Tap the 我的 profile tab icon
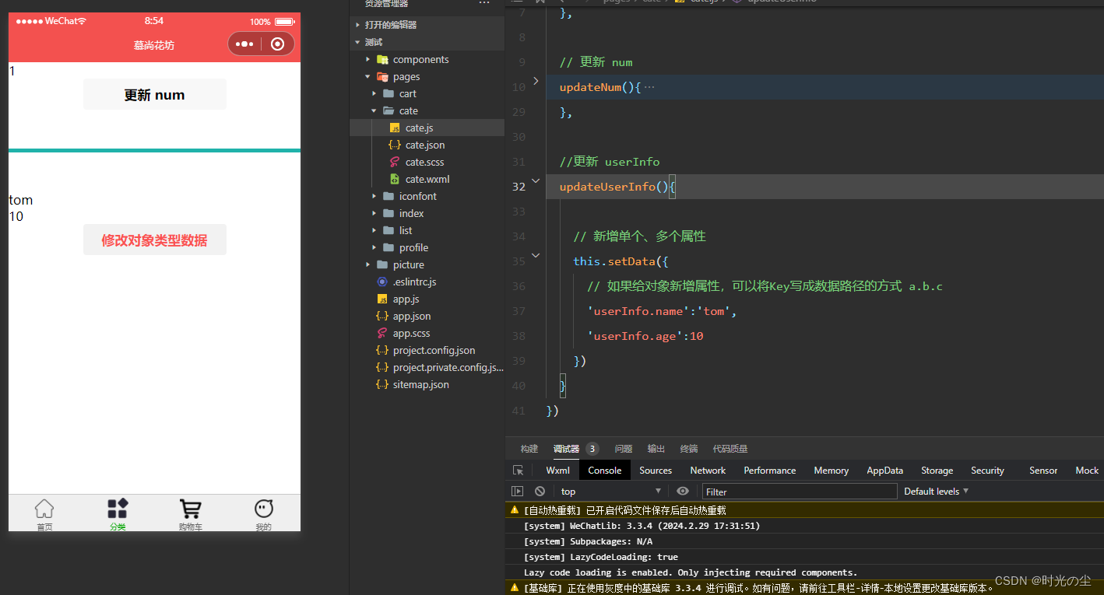 coord(264,509)
